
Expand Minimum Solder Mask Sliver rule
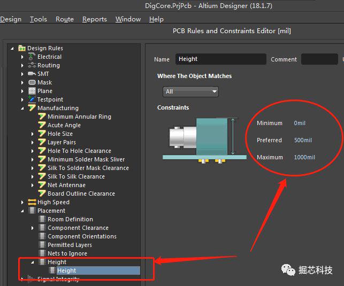click(x=33, y=159)
